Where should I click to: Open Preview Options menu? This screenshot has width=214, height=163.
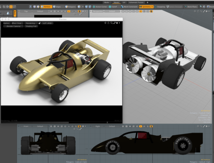[6, 23]
